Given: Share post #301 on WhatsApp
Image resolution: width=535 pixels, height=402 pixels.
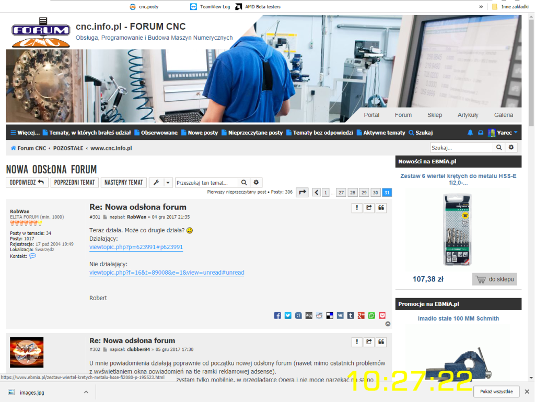Looking at the screenshot, I should click(371, 315).
